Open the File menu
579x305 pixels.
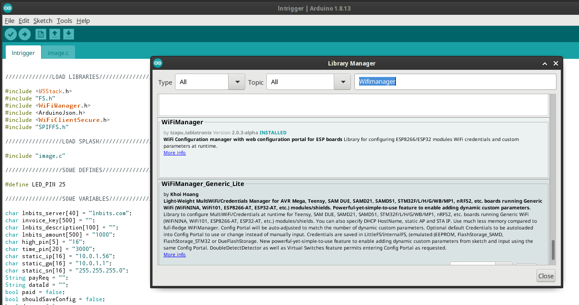9,21
